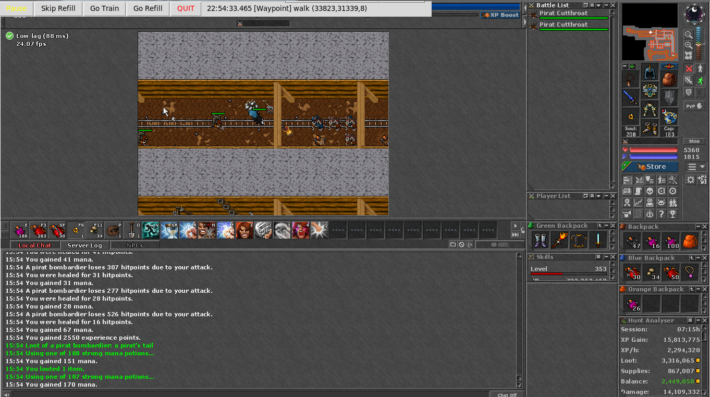Click the red health bar

click(653, 150)
